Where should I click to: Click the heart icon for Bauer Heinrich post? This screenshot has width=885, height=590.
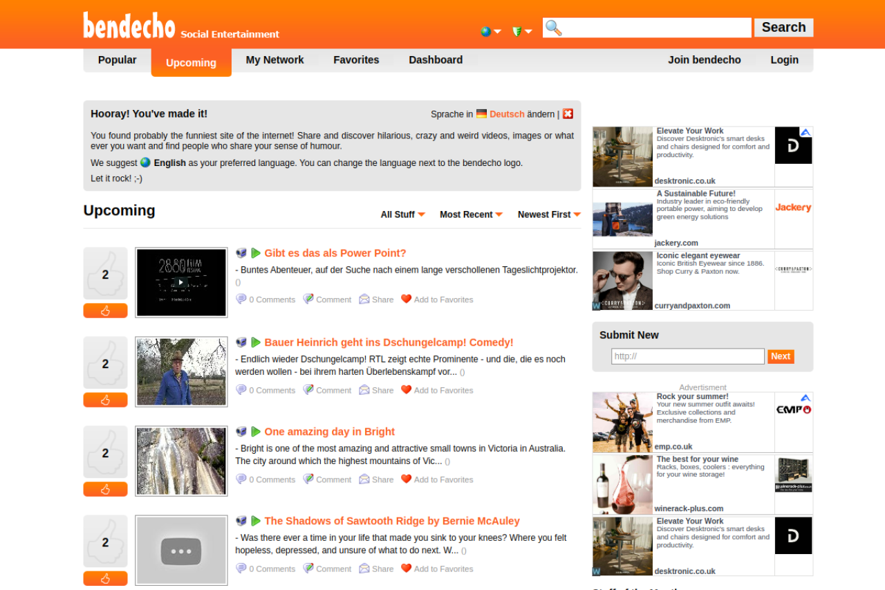(406, 389)
